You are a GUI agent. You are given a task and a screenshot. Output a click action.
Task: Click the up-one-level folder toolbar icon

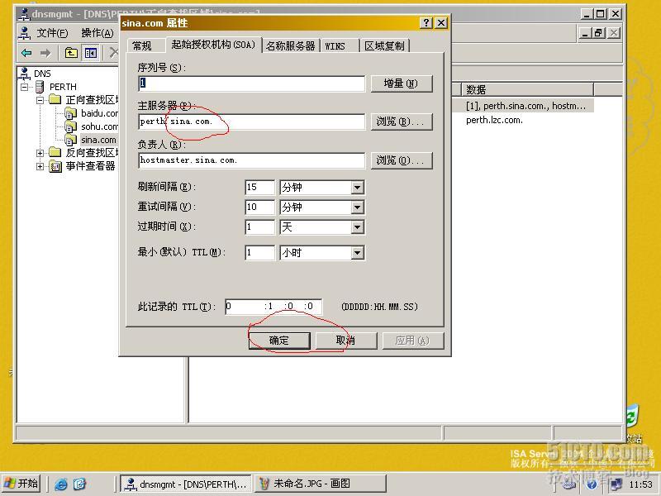click(x=71, y=53)
